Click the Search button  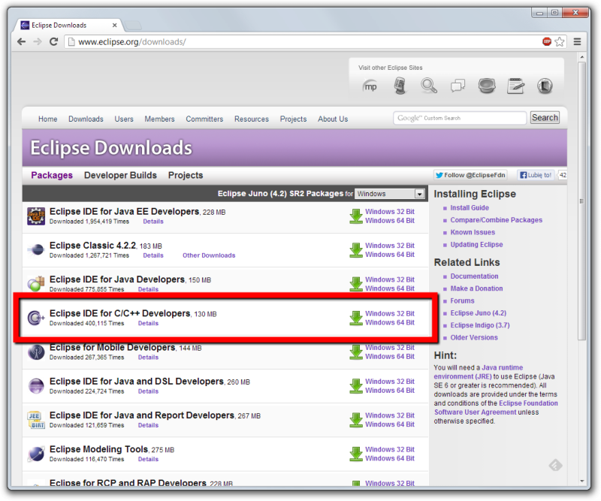tap(545, 118)
